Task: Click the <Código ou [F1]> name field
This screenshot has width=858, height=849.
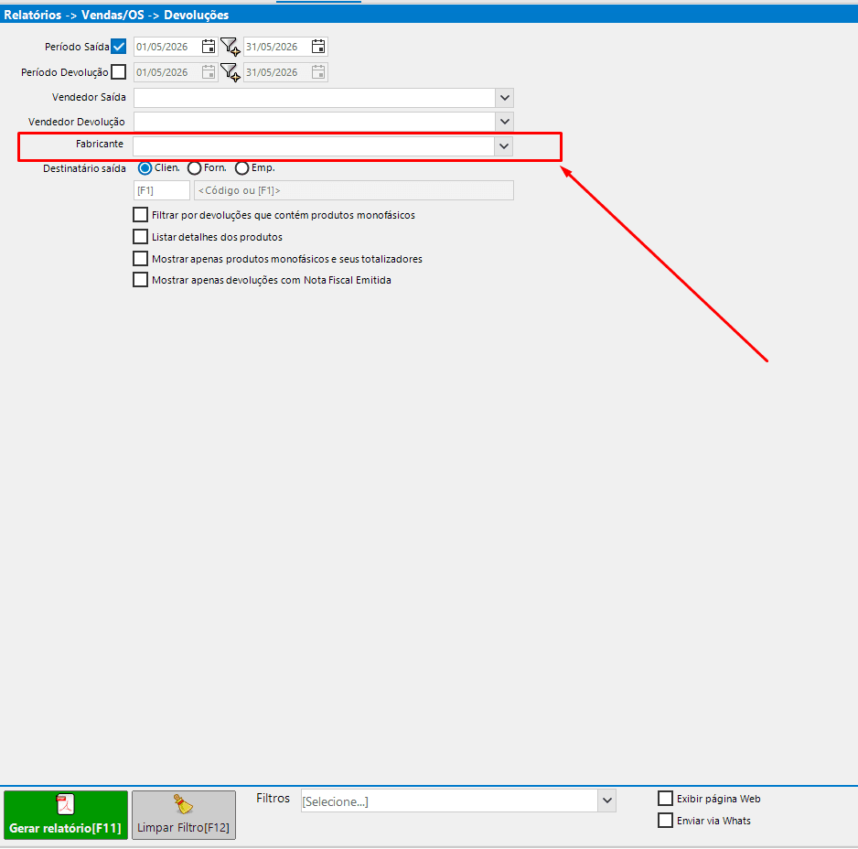Action: click(x=353, y=190)
